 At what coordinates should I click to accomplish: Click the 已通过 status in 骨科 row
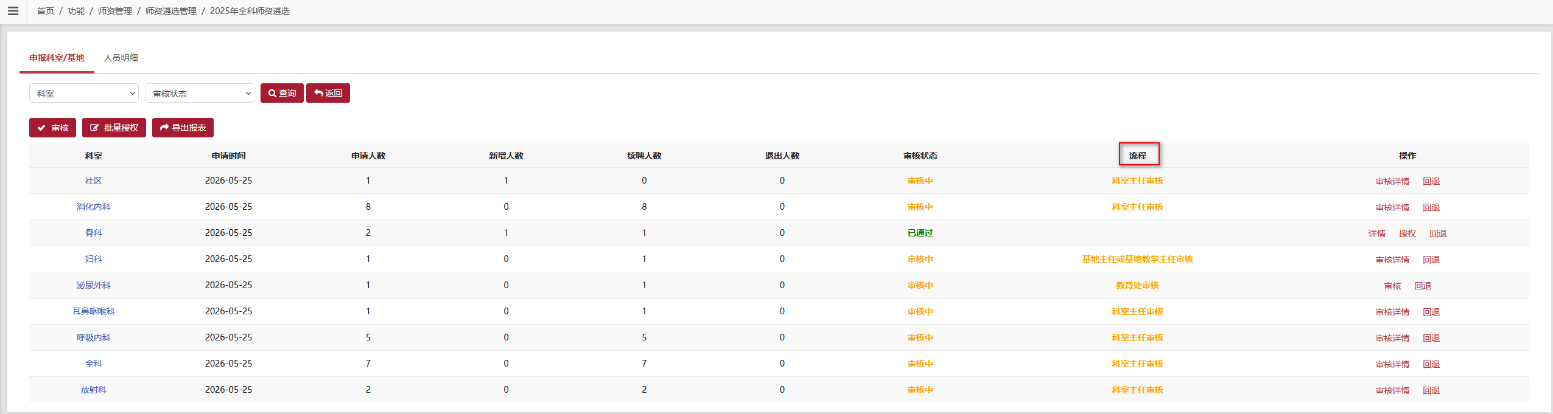coord(920,233)
